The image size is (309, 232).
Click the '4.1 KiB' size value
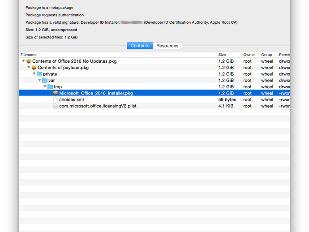(226, 106)
